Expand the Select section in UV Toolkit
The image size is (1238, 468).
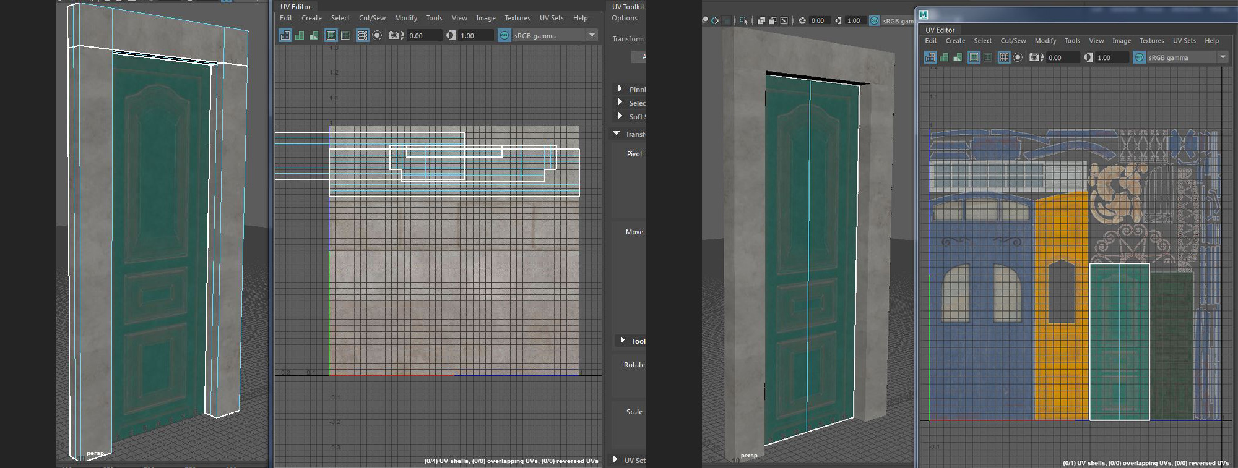[x=620, y=102]
